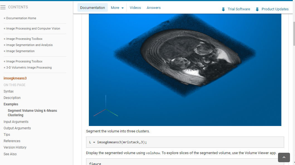
Task: Click the ON THIS PAGE label
Action: click(x=14, y=85)
